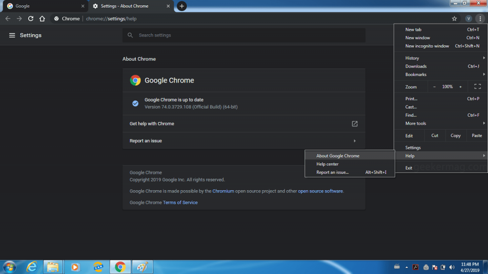488x274 pixels.
Task: Open media player from taskbar
Action: click(x=75, y=267)
